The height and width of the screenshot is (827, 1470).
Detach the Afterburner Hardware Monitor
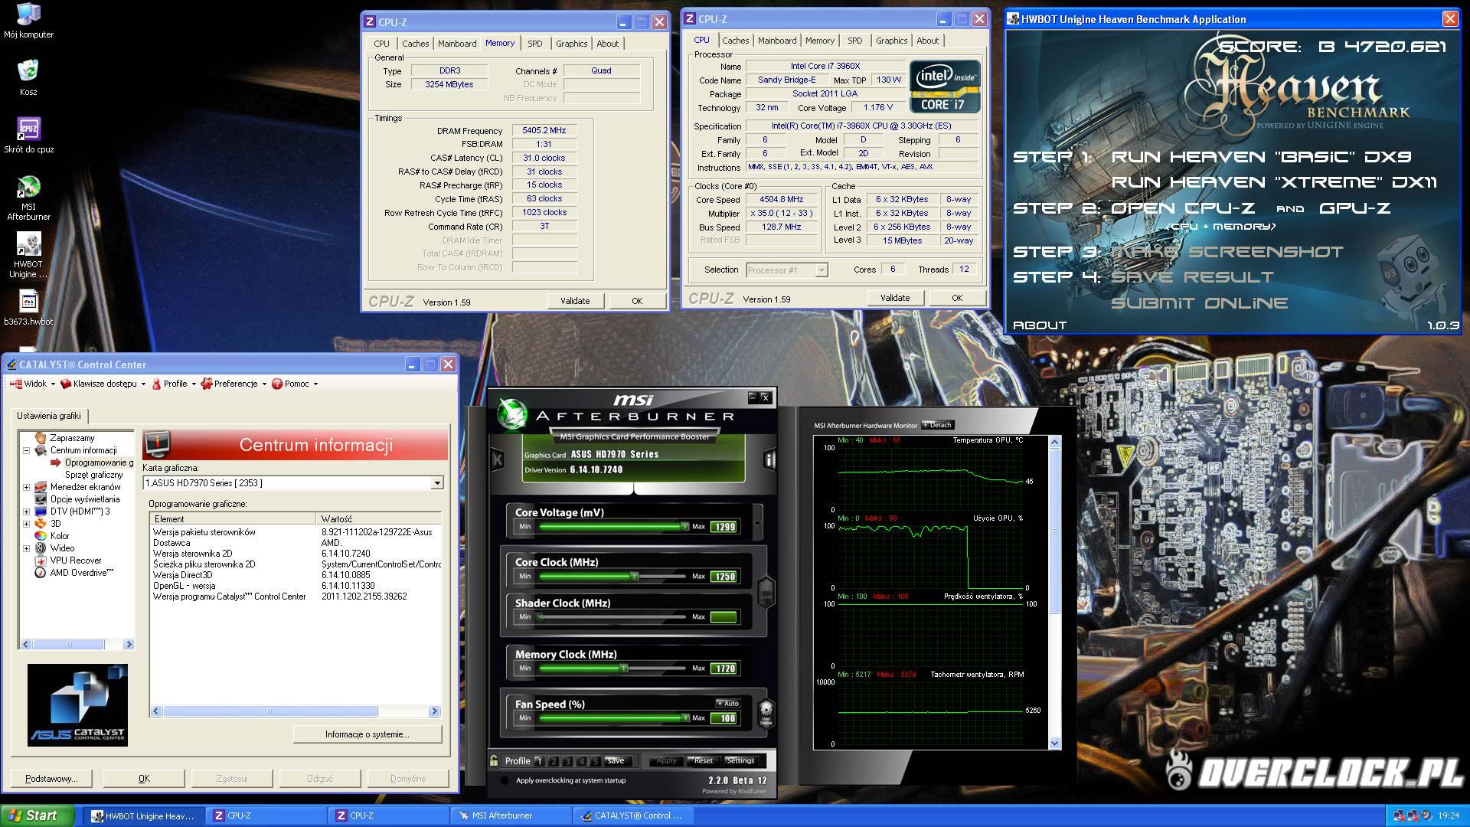pos(938,425)
